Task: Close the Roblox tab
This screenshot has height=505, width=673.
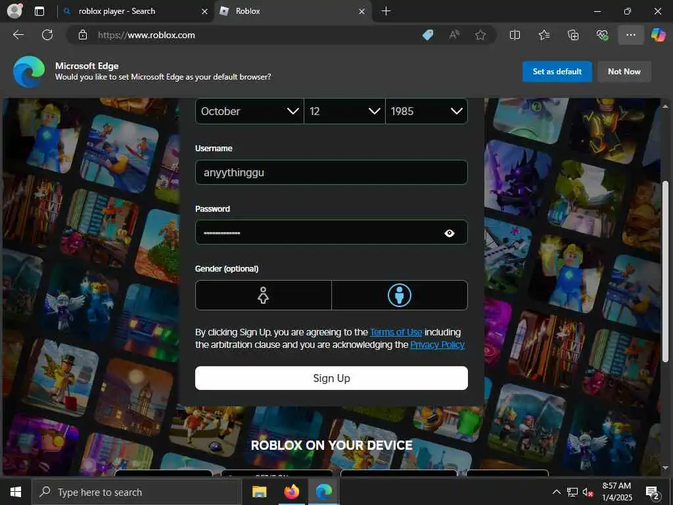Action: [362, 11]
